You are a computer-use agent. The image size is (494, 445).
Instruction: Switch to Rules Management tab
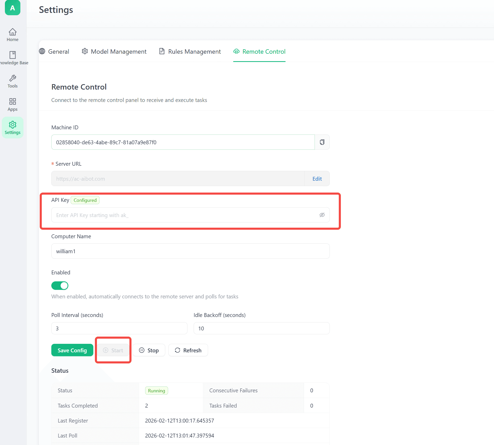tap(190, 52)
